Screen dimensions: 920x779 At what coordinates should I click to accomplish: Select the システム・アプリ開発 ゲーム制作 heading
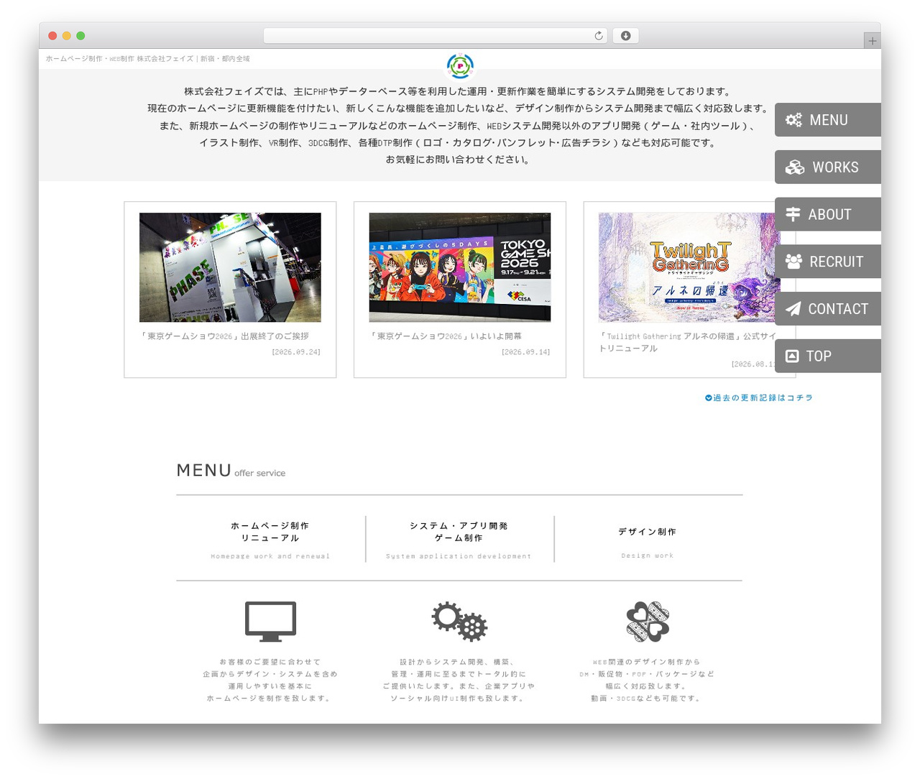(x=459, y=532)
